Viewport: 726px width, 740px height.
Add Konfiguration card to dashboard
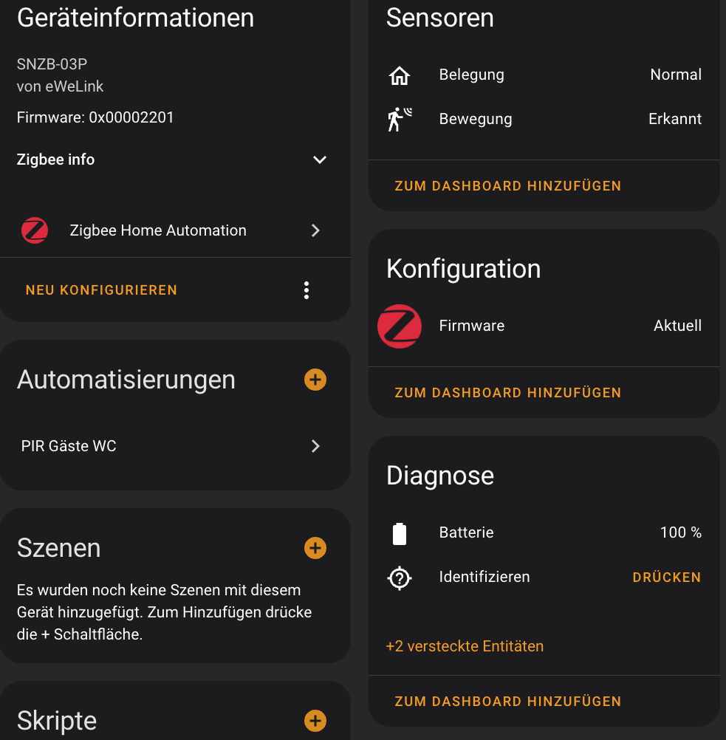(x=507, y=393)
